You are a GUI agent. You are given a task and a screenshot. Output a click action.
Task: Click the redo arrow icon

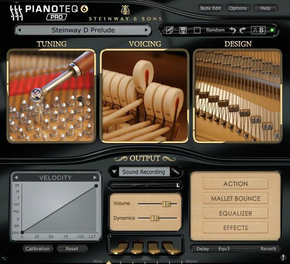pyautogui.click(x=242, y=30)
